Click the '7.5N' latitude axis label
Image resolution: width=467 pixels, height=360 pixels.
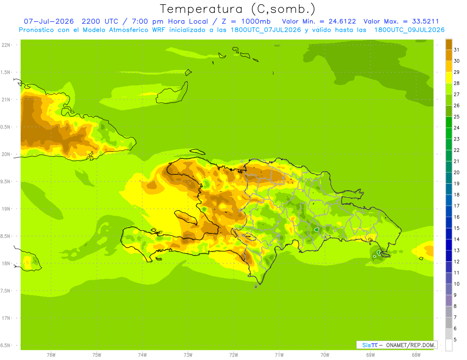pos(5,291)
